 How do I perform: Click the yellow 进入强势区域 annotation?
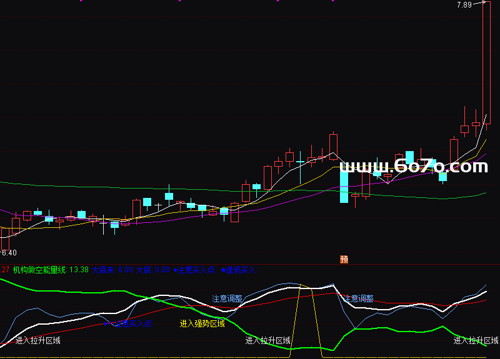coord(202,323)
